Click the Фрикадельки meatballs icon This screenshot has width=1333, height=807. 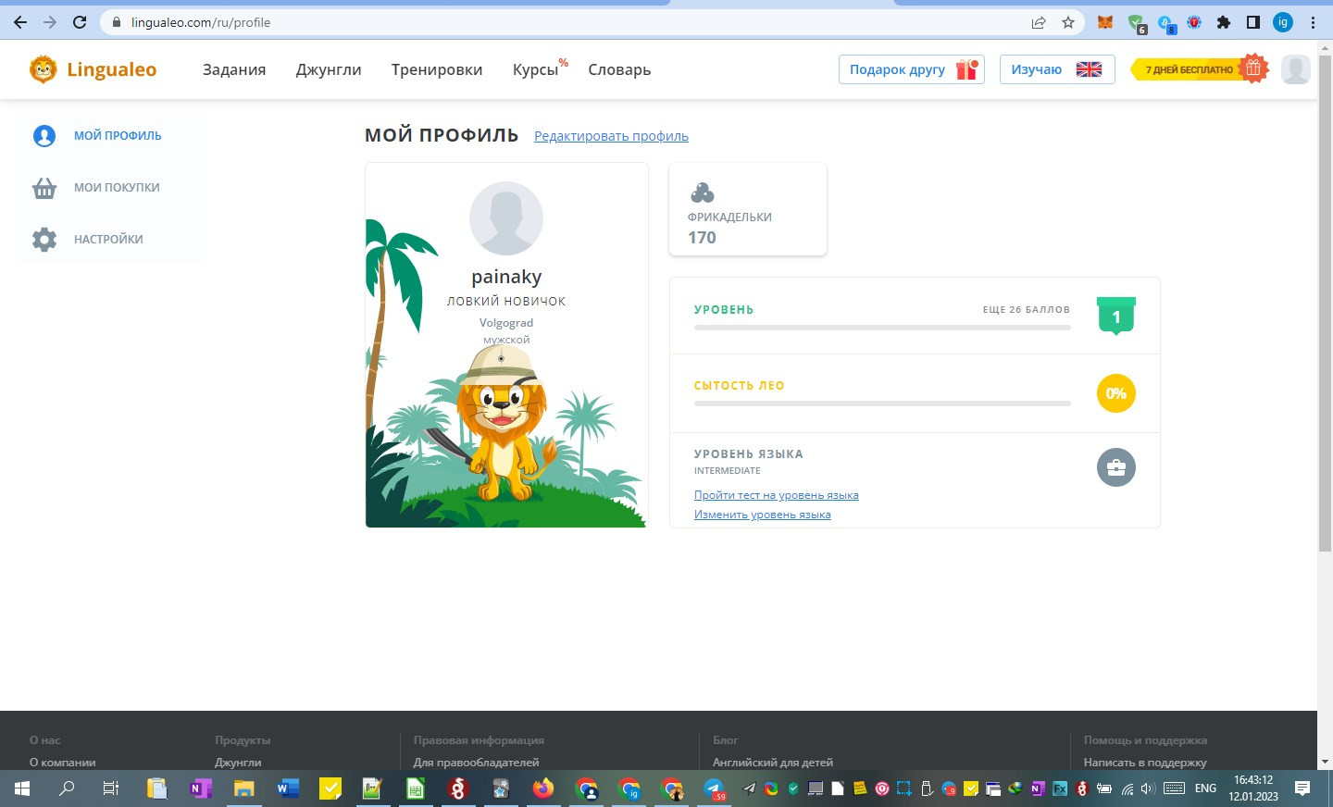click(x=703, y=192)
